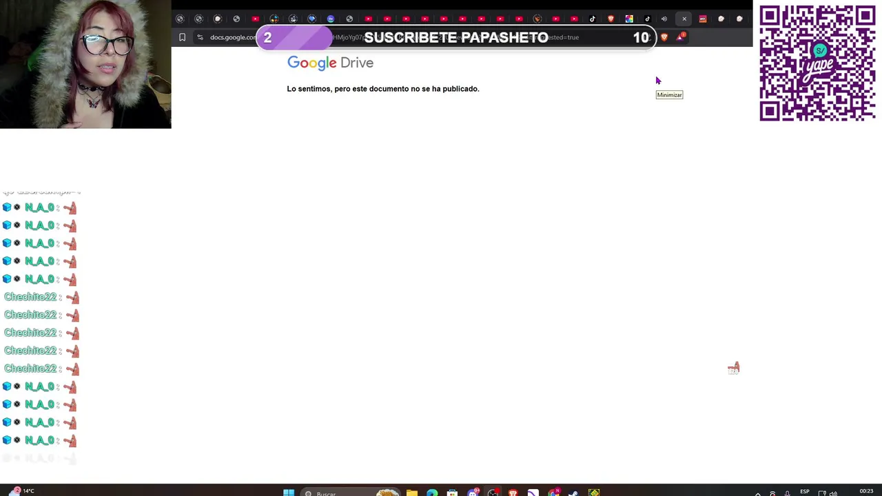Switch to OBS Studio in the taskbar

click(x=493, y=493)
